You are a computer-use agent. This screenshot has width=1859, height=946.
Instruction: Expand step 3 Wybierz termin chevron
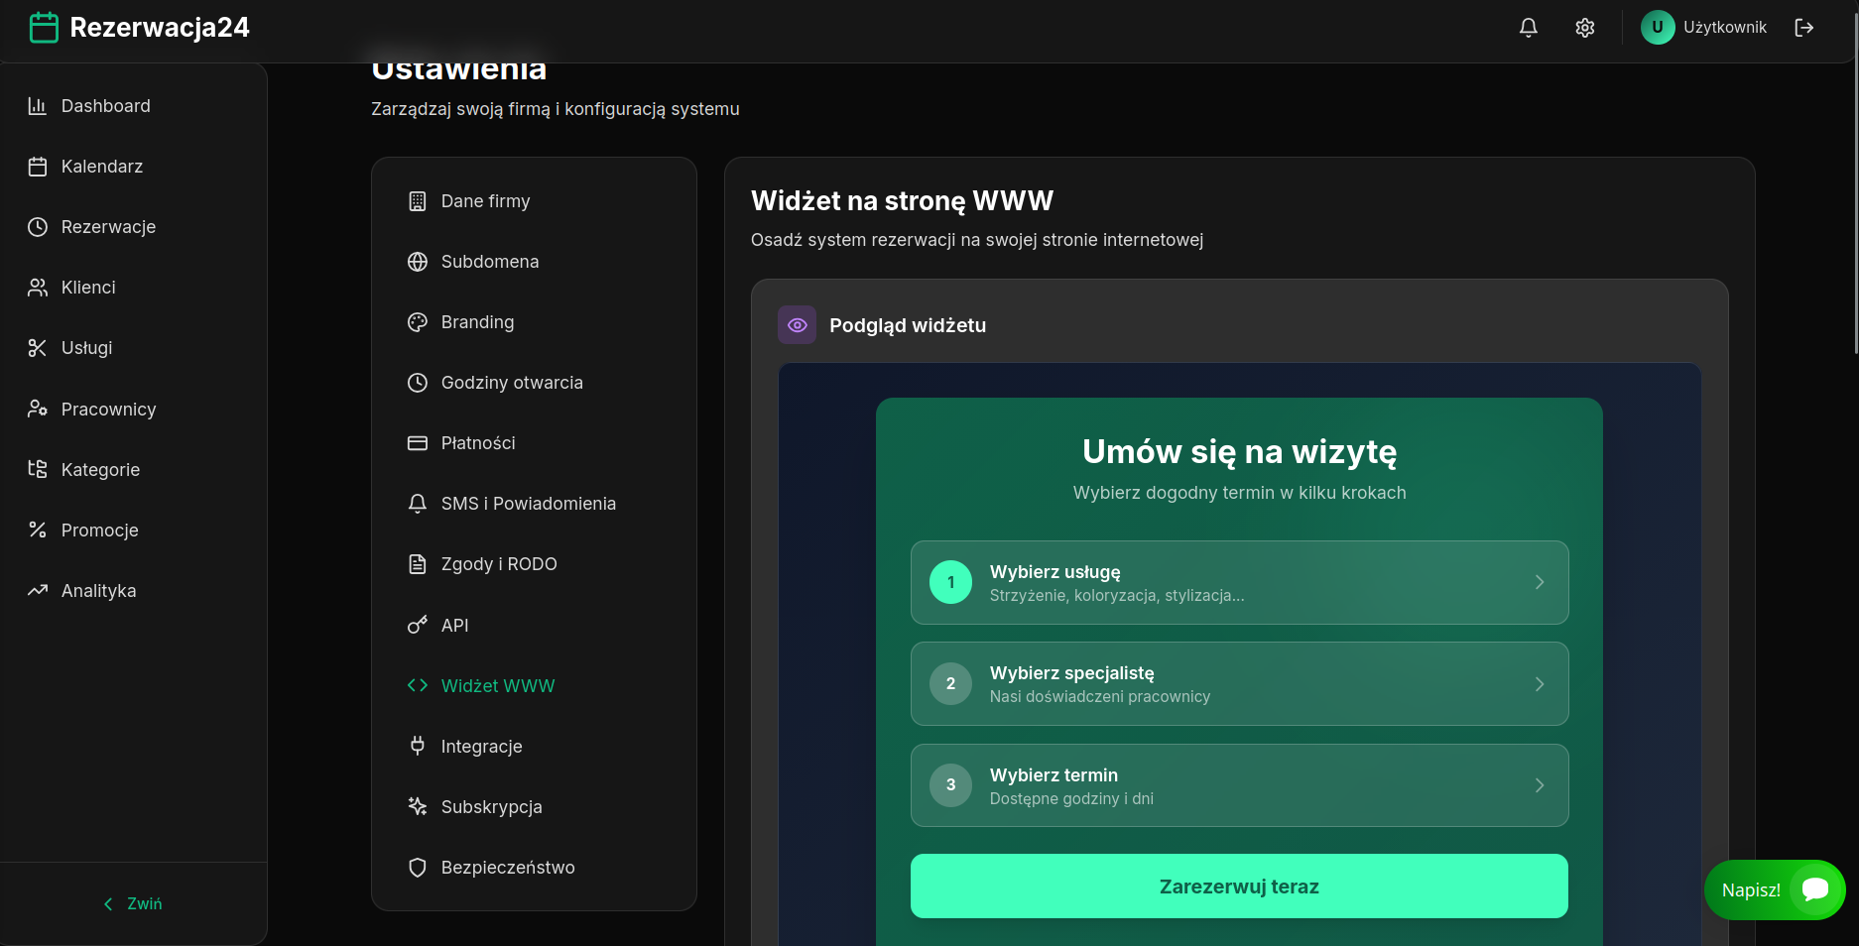click(1540, 785)
